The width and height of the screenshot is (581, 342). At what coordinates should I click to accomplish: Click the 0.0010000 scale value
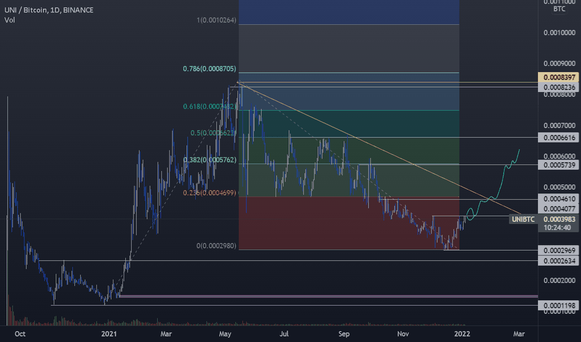(559, 32)
